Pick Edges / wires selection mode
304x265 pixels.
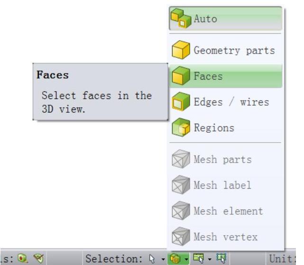pyautogui.click(x=225, y=101)
